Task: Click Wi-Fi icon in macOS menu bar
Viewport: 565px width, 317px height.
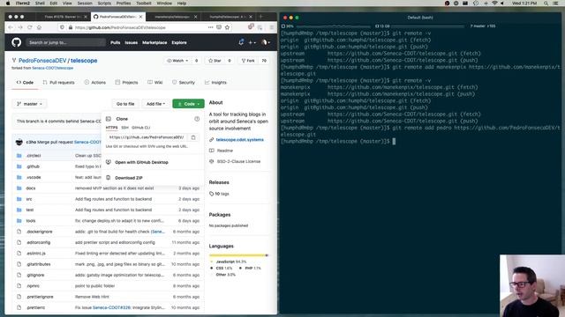Action: click(494, 4)
